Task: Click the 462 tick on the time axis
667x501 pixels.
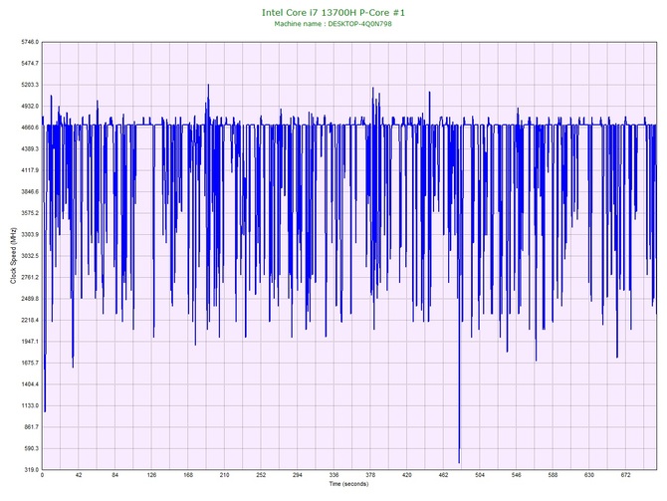Action: [443, 475]
